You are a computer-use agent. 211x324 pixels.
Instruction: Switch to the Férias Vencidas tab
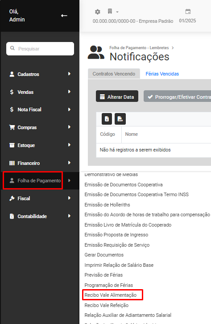pyautogui.click(x=162, y=74)
